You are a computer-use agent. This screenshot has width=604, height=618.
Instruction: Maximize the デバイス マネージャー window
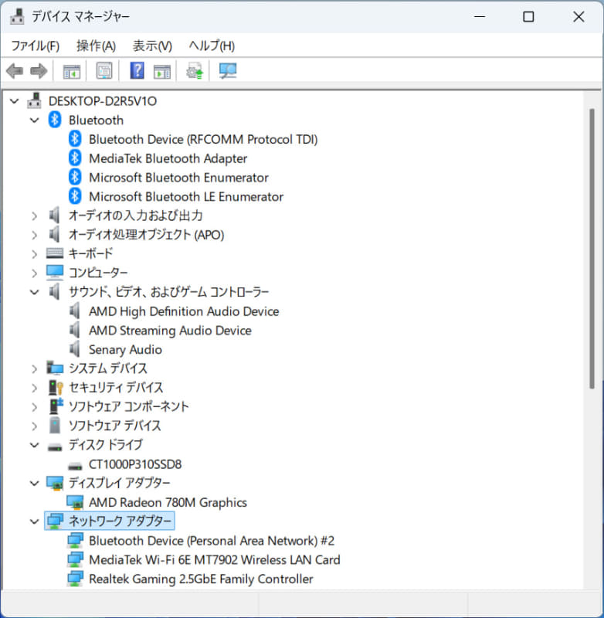click(528, 16)
